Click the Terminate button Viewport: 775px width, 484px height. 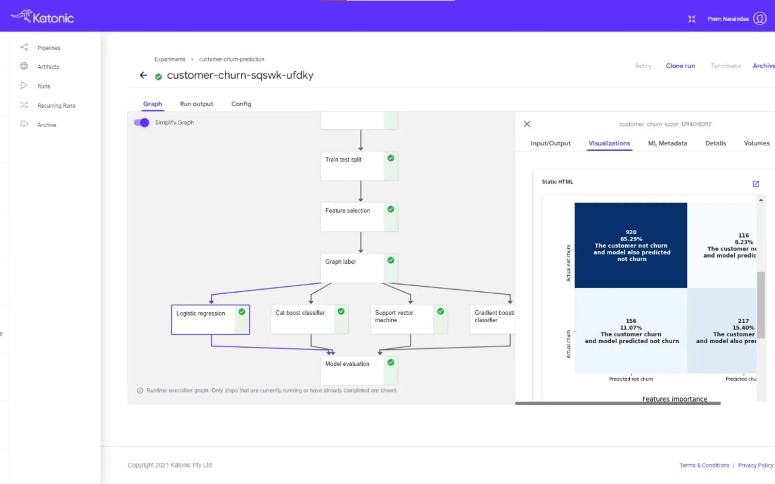coord(726,66)
